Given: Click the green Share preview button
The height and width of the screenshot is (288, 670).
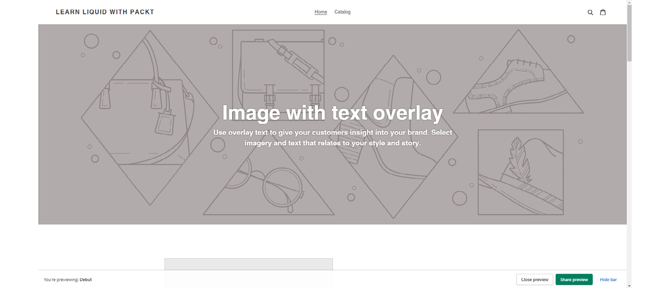Looking at the screenshot, I should click(x=574, y=279).
